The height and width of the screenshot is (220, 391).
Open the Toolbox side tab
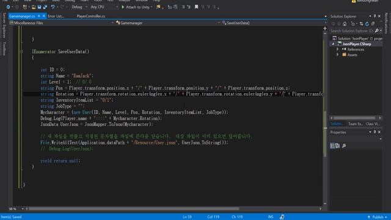[4, 49]
